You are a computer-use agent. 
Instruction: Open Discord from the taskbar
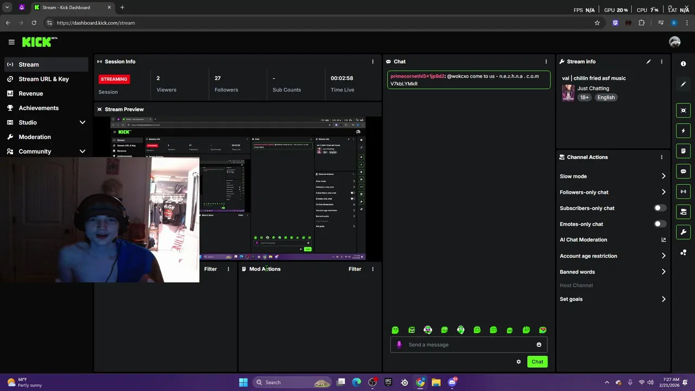[x=452, y=382]
